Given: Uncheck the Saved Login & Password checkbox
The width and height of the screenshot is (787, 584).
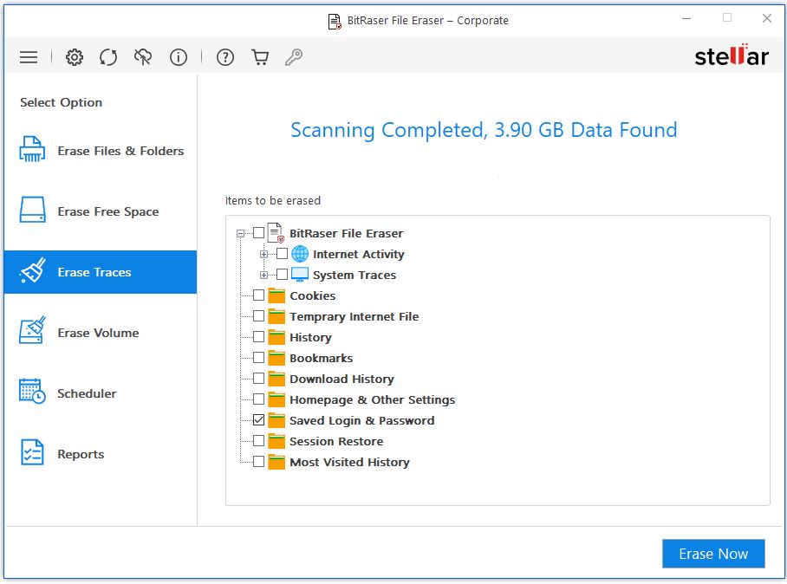Looking at the screenshot, I should (258, 420).
